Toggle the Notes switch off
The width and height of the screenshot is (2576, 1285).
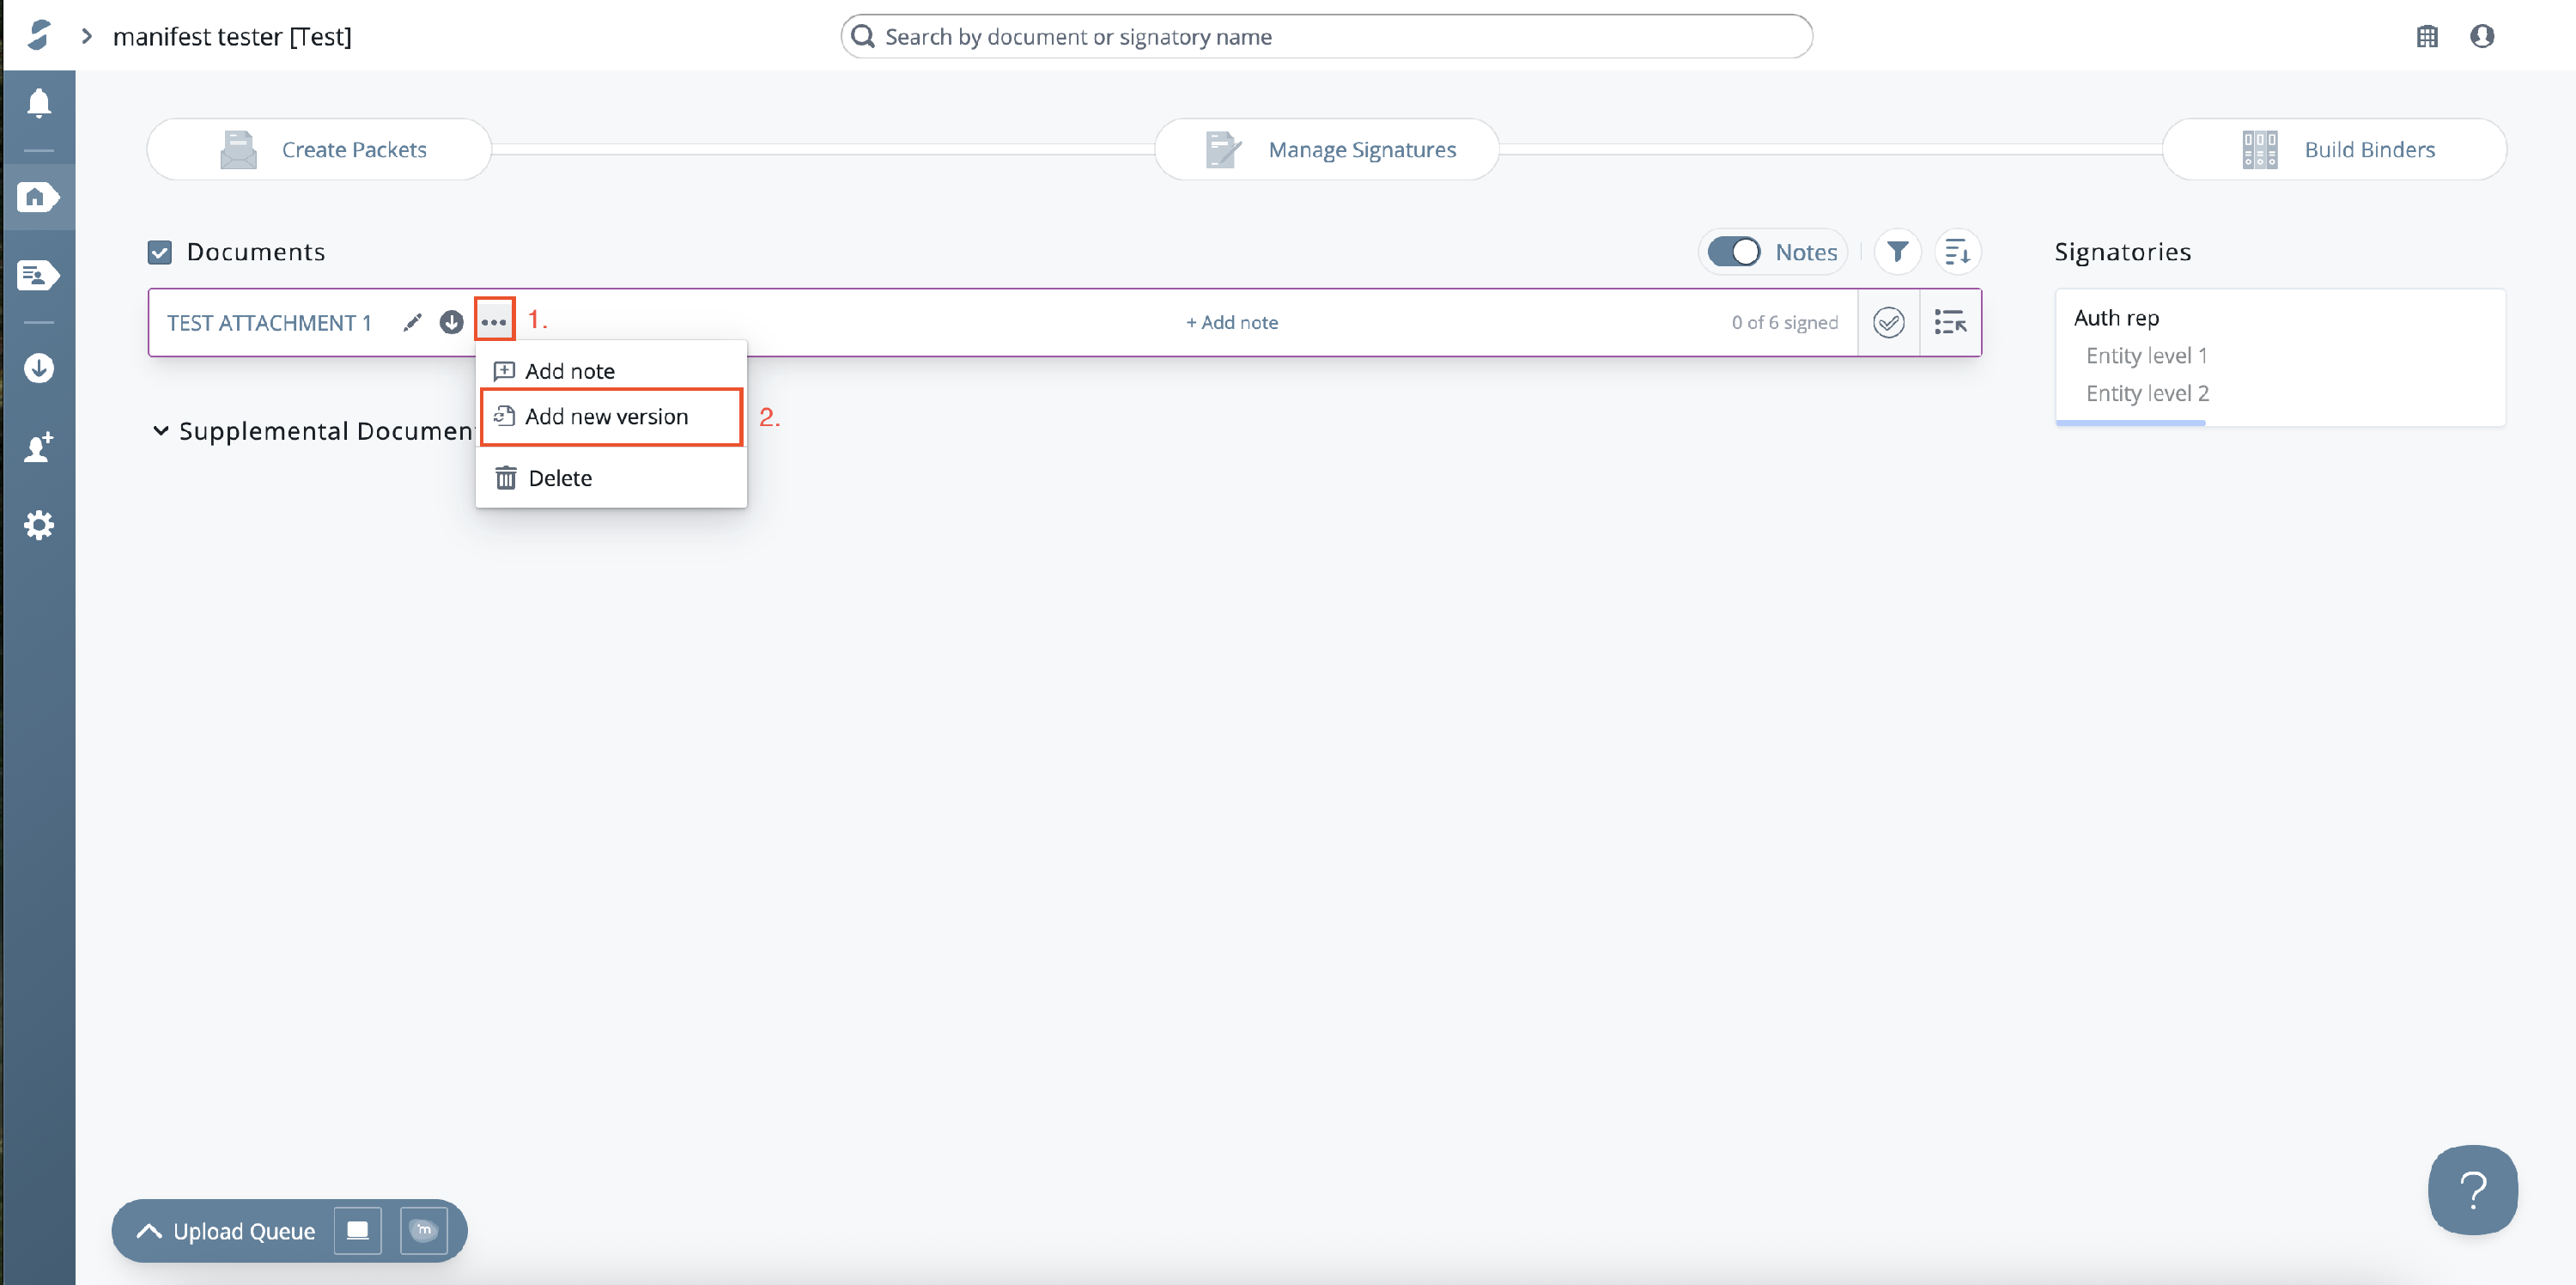tap(1734, 252)
